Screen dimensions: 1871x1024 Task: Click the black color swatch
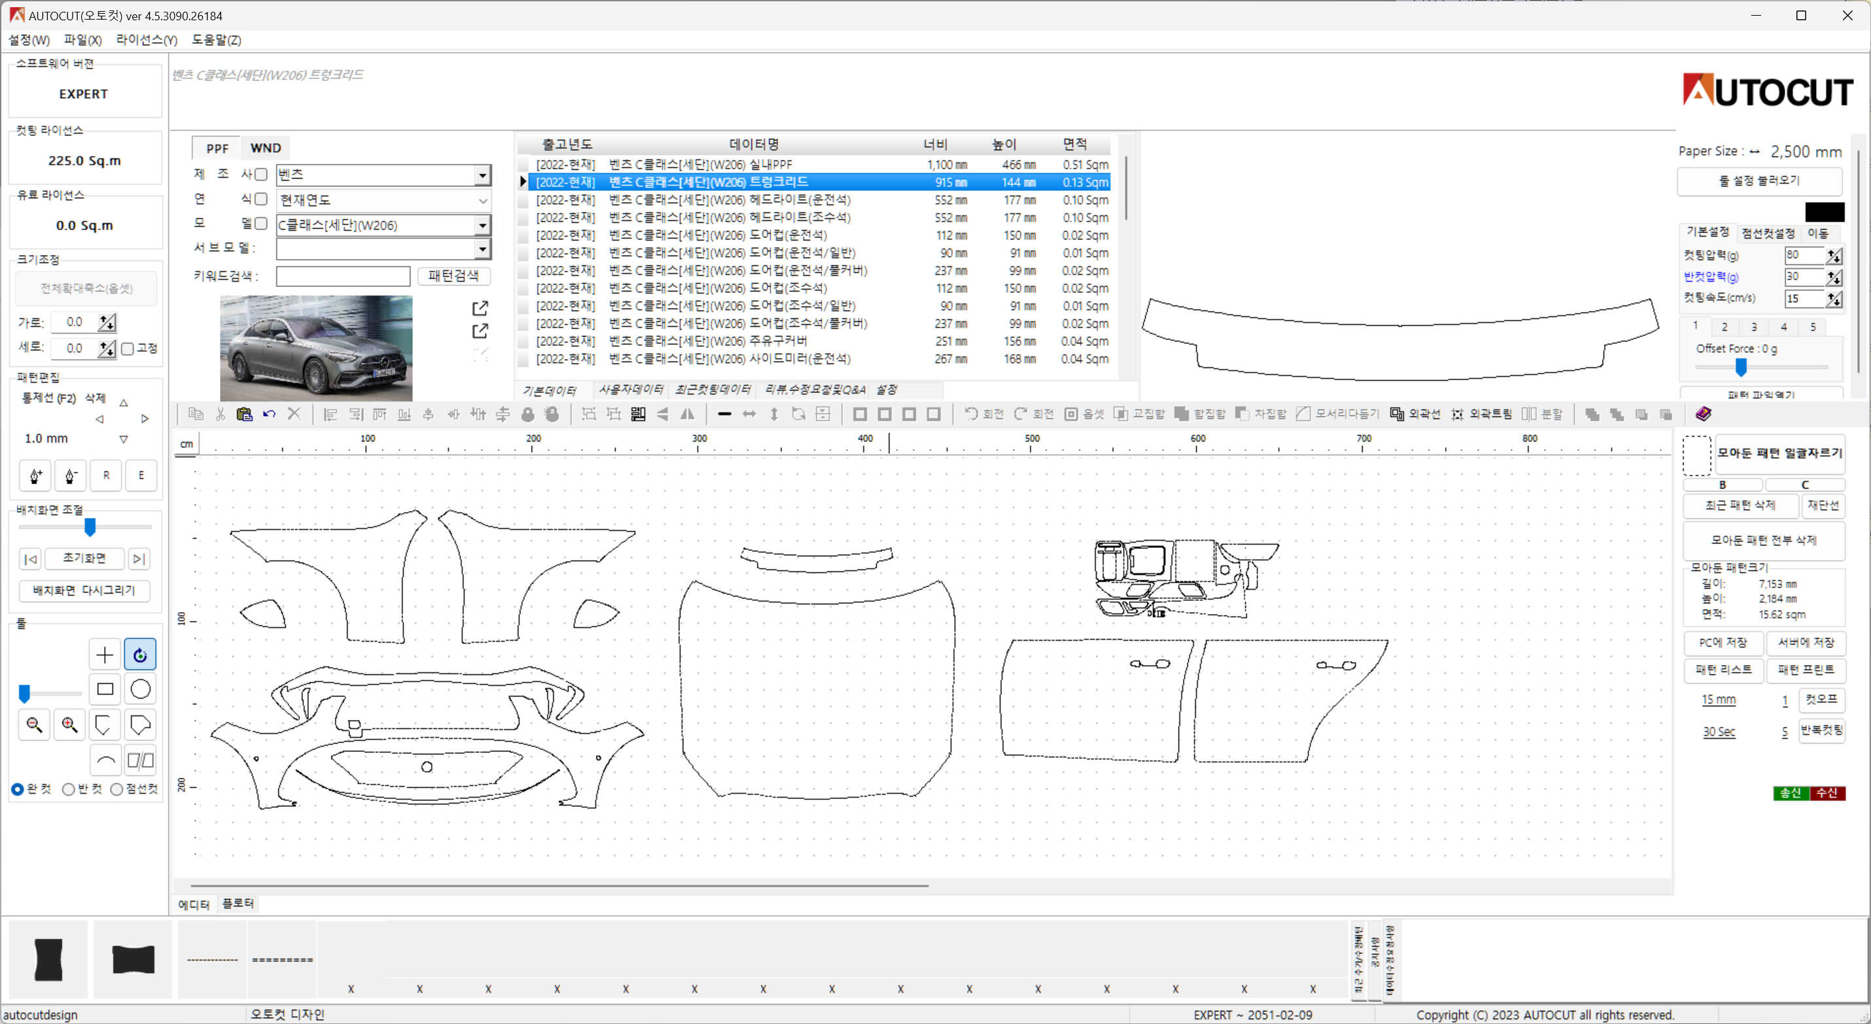coord(1825,212)
